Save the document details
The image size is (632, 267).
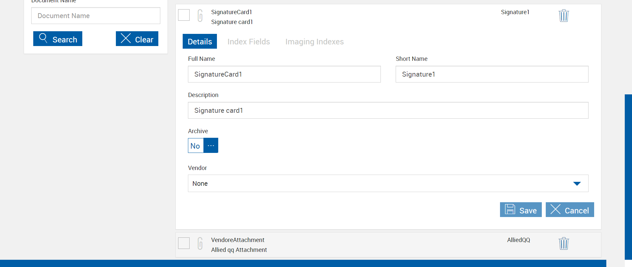pos(521,210)
